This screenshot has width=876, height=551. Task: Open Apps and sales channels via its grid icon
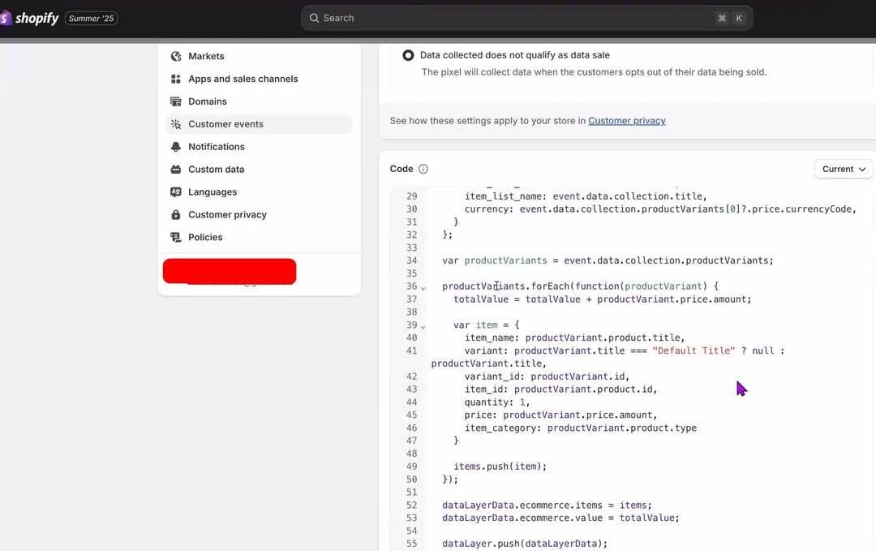click(x=175, y=79)
